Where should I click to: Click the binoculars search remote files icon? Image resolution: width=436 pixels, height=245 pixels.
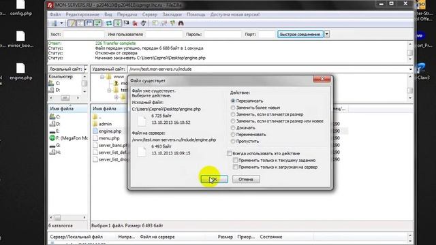click(181, 23)
